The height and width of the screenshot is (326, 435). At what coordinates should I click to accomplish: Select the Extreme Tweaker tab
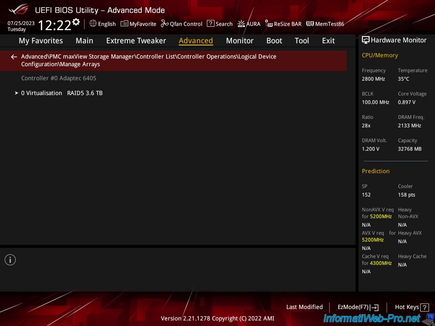[x=136, y=41]
